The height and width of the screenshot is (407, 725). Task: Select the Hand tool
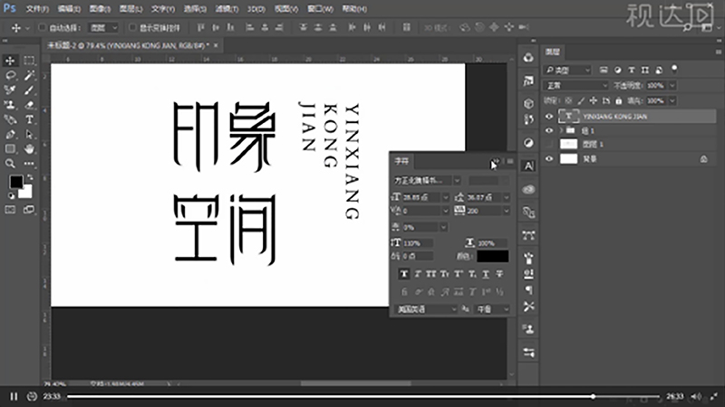pos(29,148)
